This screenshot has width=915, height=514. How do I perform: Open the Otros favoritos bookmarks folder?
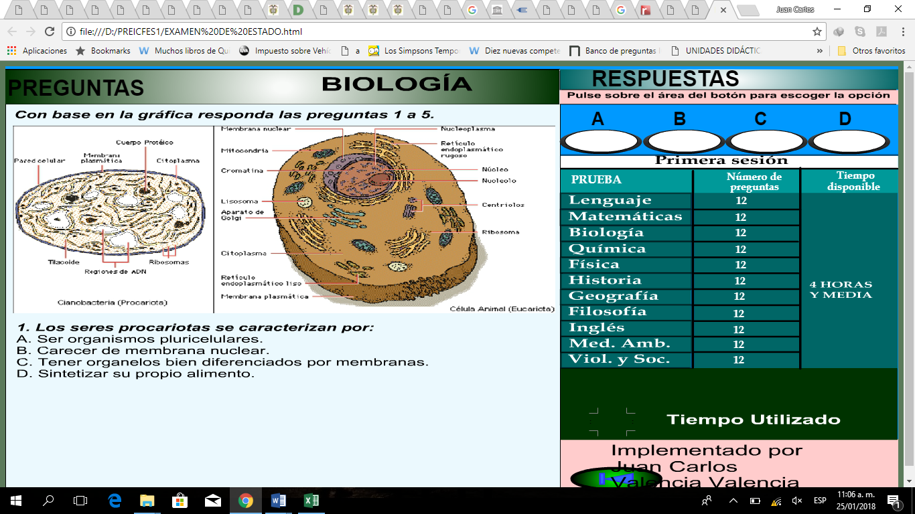(871, 51)
